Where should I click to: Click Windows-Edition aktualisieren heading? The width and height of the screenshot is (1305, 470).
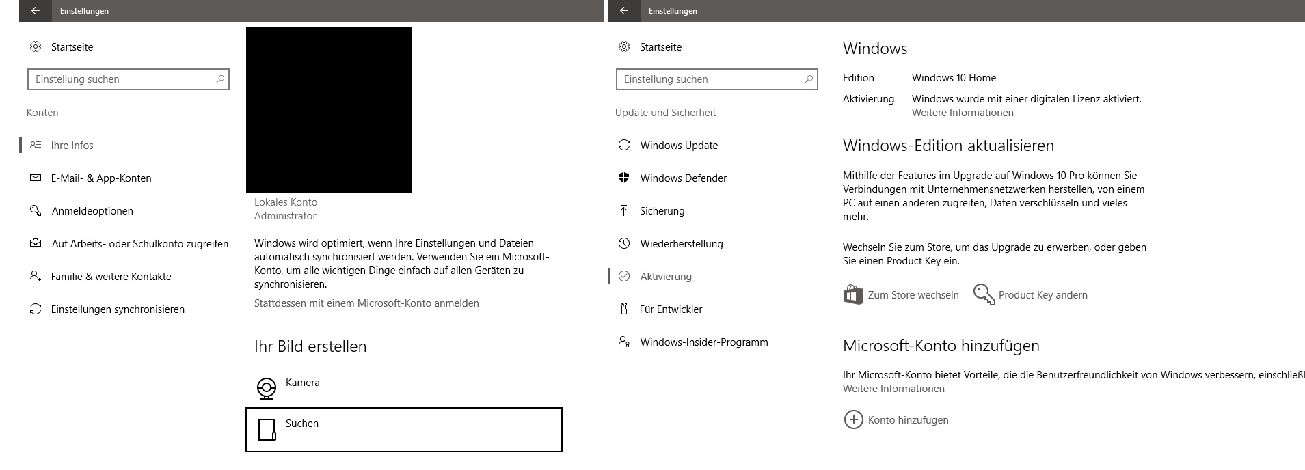pyautogui.click(x=948, y=146)
